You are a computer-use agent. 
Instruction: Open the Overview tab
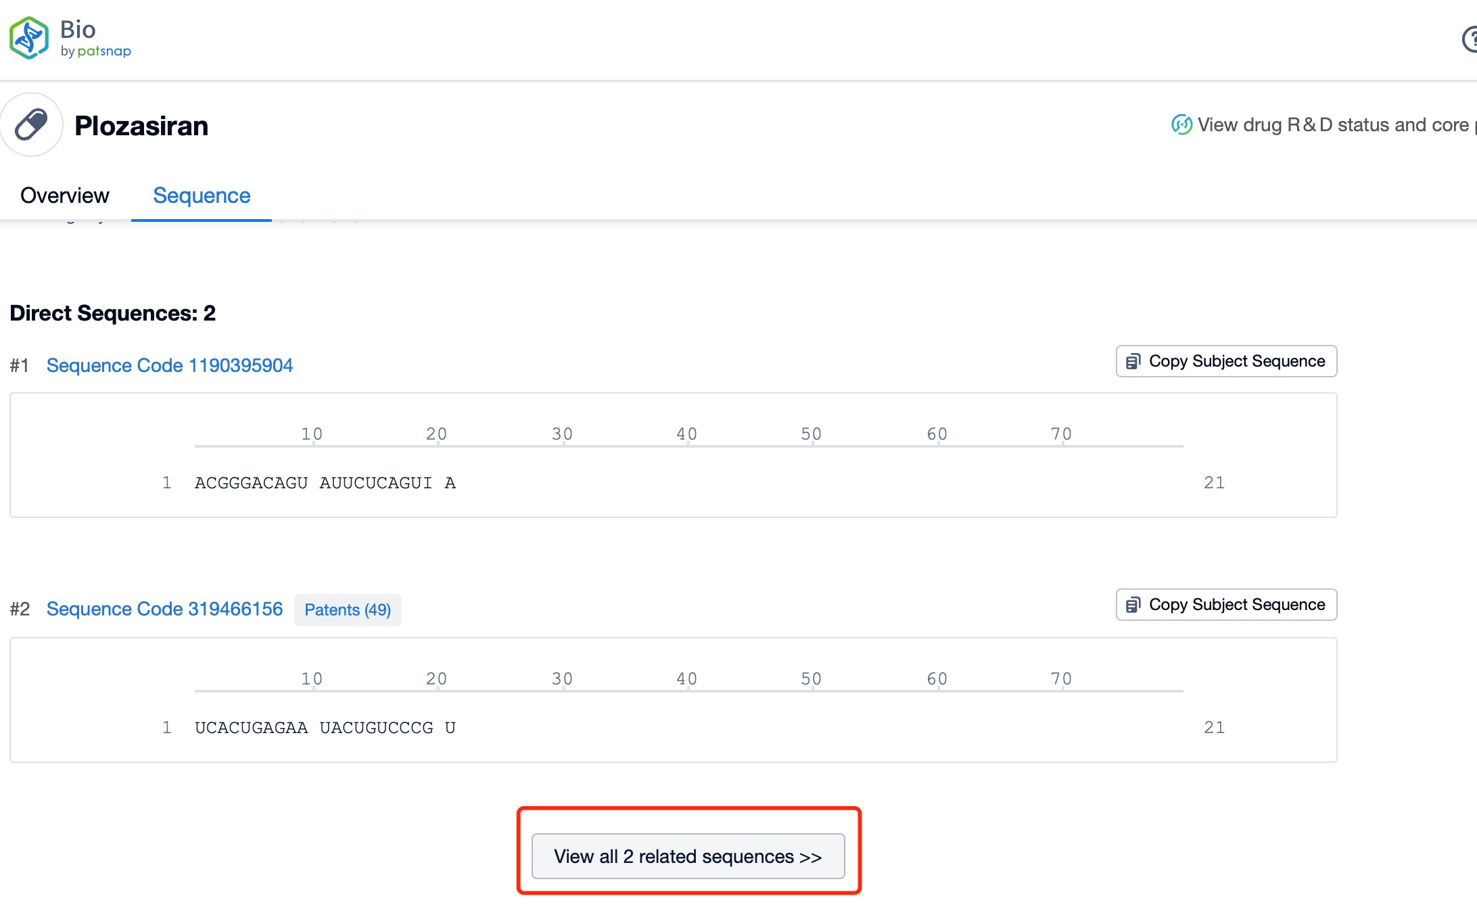point(64,195)
